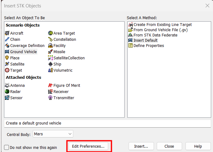Click the Close button
The image size is (213, 152).
coord(169,146)
